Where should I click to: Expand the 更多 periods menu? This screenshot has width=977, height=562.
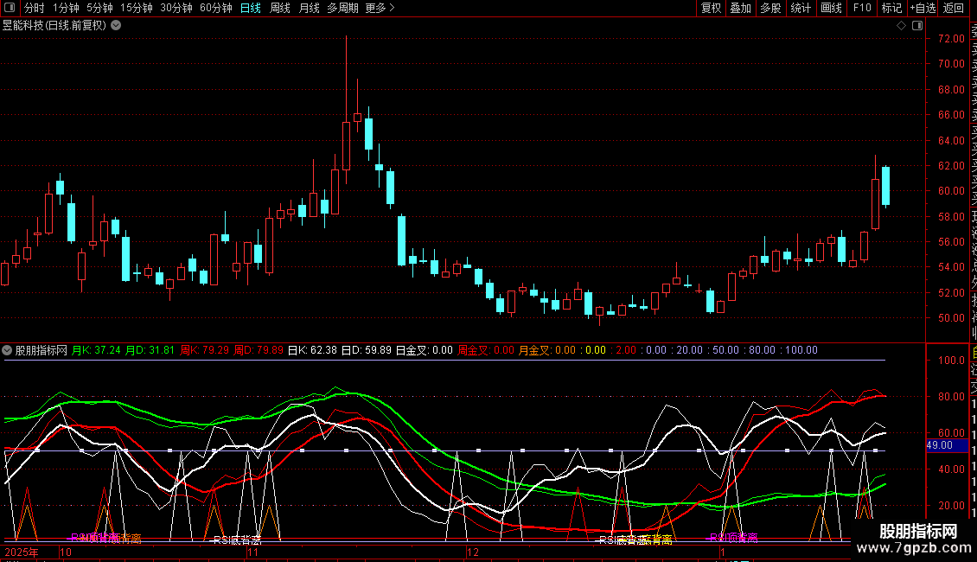[380, 8]
